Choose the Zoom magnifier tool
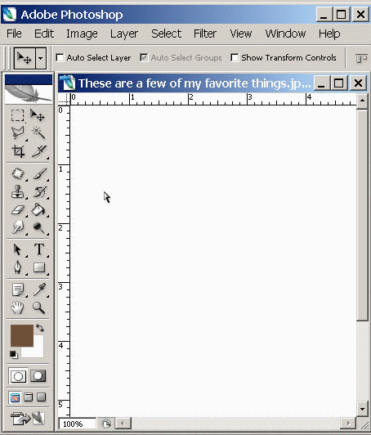 (x=38, y=307)
